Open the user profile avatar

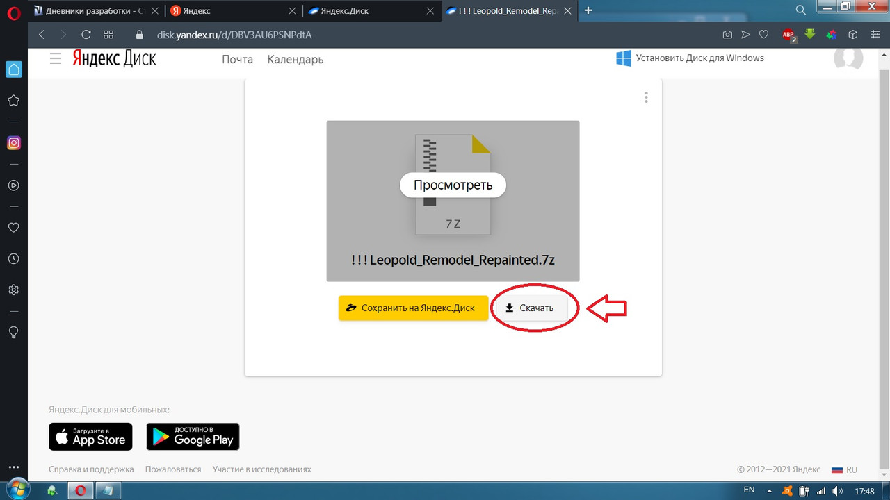tap(848, 58)
